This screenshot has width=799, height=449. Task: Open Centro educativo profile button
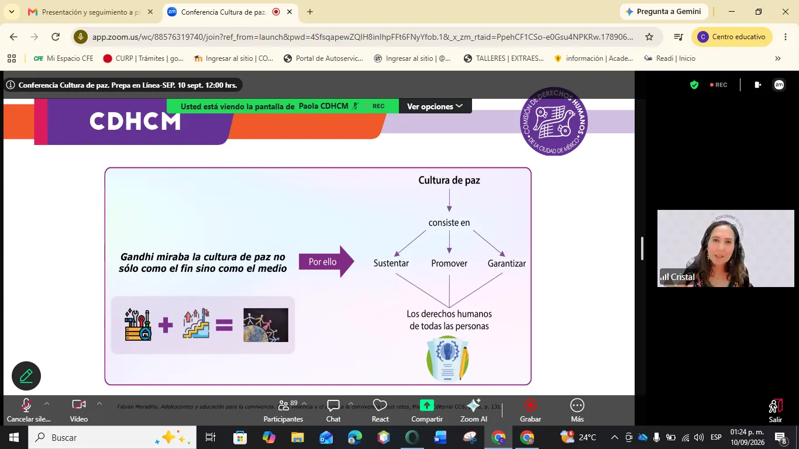[x=732, y=37]
